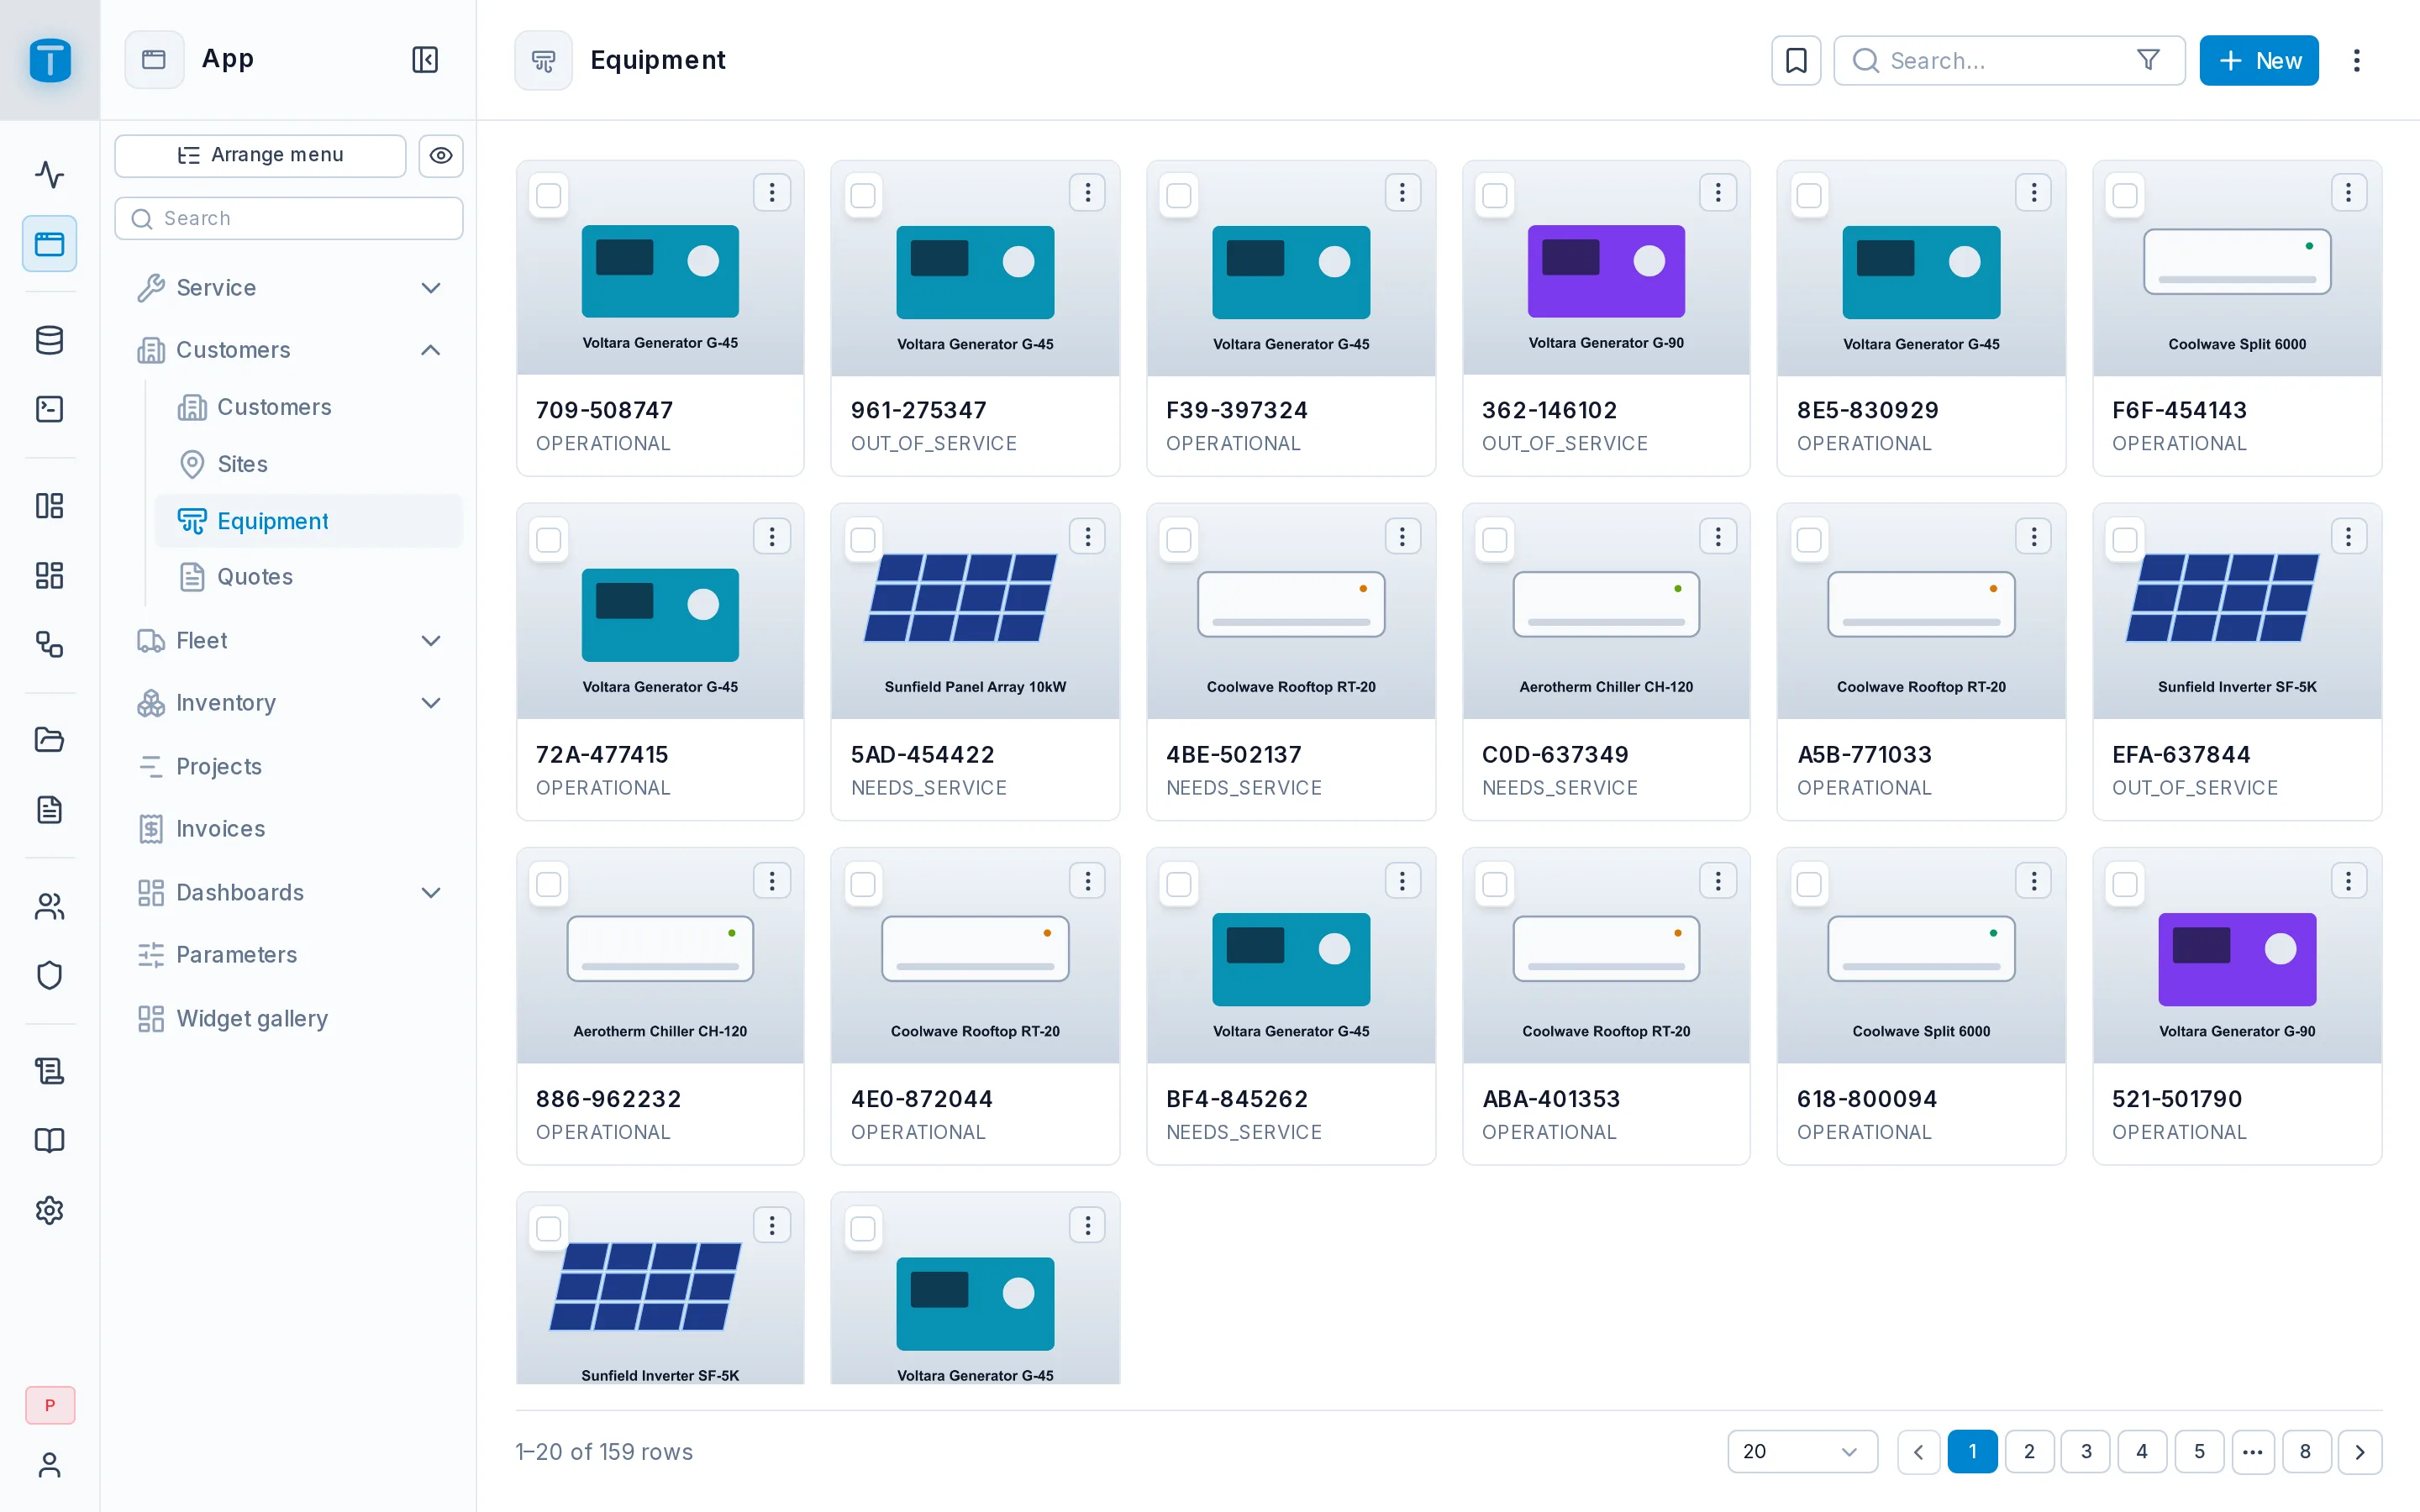The width and height of the screenshot is (2420, 1512).
Task: Open the rows-per-page dropdown showing 20
Action: (x=1802, y=1451)
